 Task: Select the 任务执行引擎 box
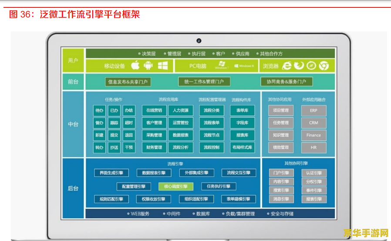219,187
